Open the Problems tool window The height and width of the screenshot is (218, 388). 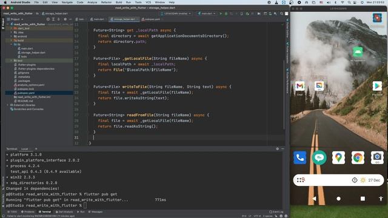[28, 212]
